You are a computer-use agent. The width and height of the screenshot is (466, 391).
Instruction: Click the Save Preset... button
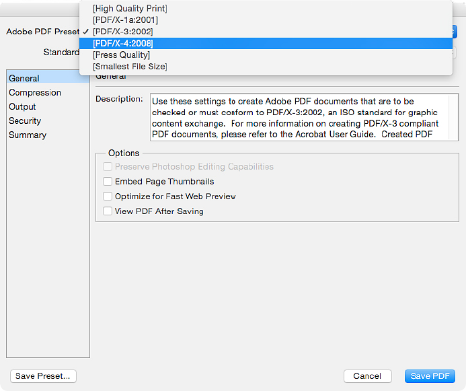pos(43,376)
